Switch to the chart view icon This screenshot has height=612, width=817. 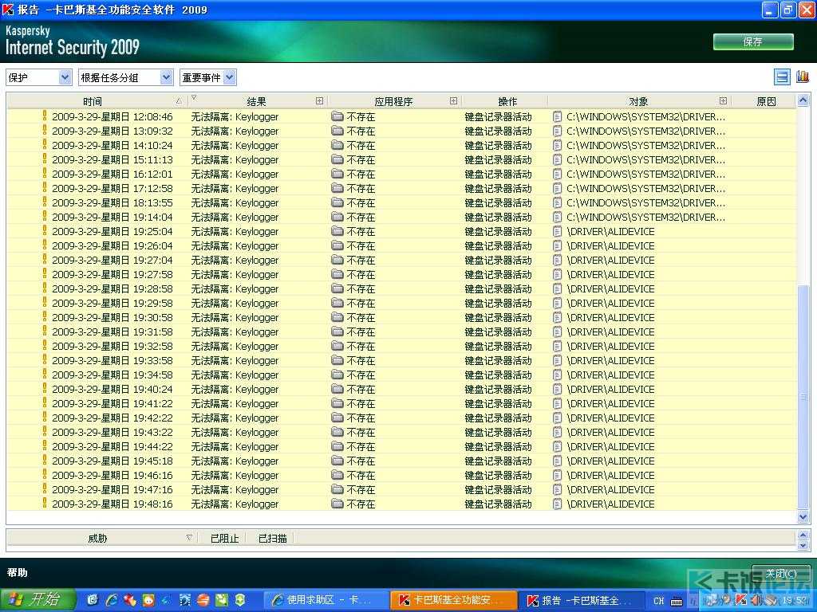803,77
